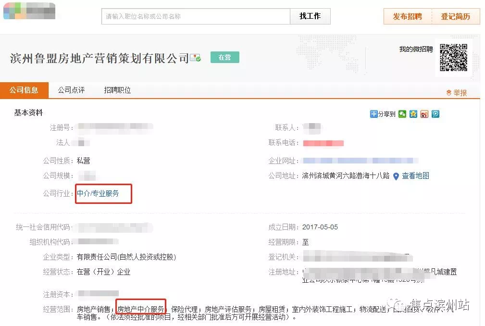Select the 经营范围 label
The image size is (485, 326).
click(x=58, y=309)
